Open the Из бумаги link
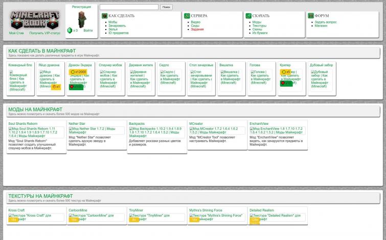This screenshot has height=240, width=386. tap(260, 33)
